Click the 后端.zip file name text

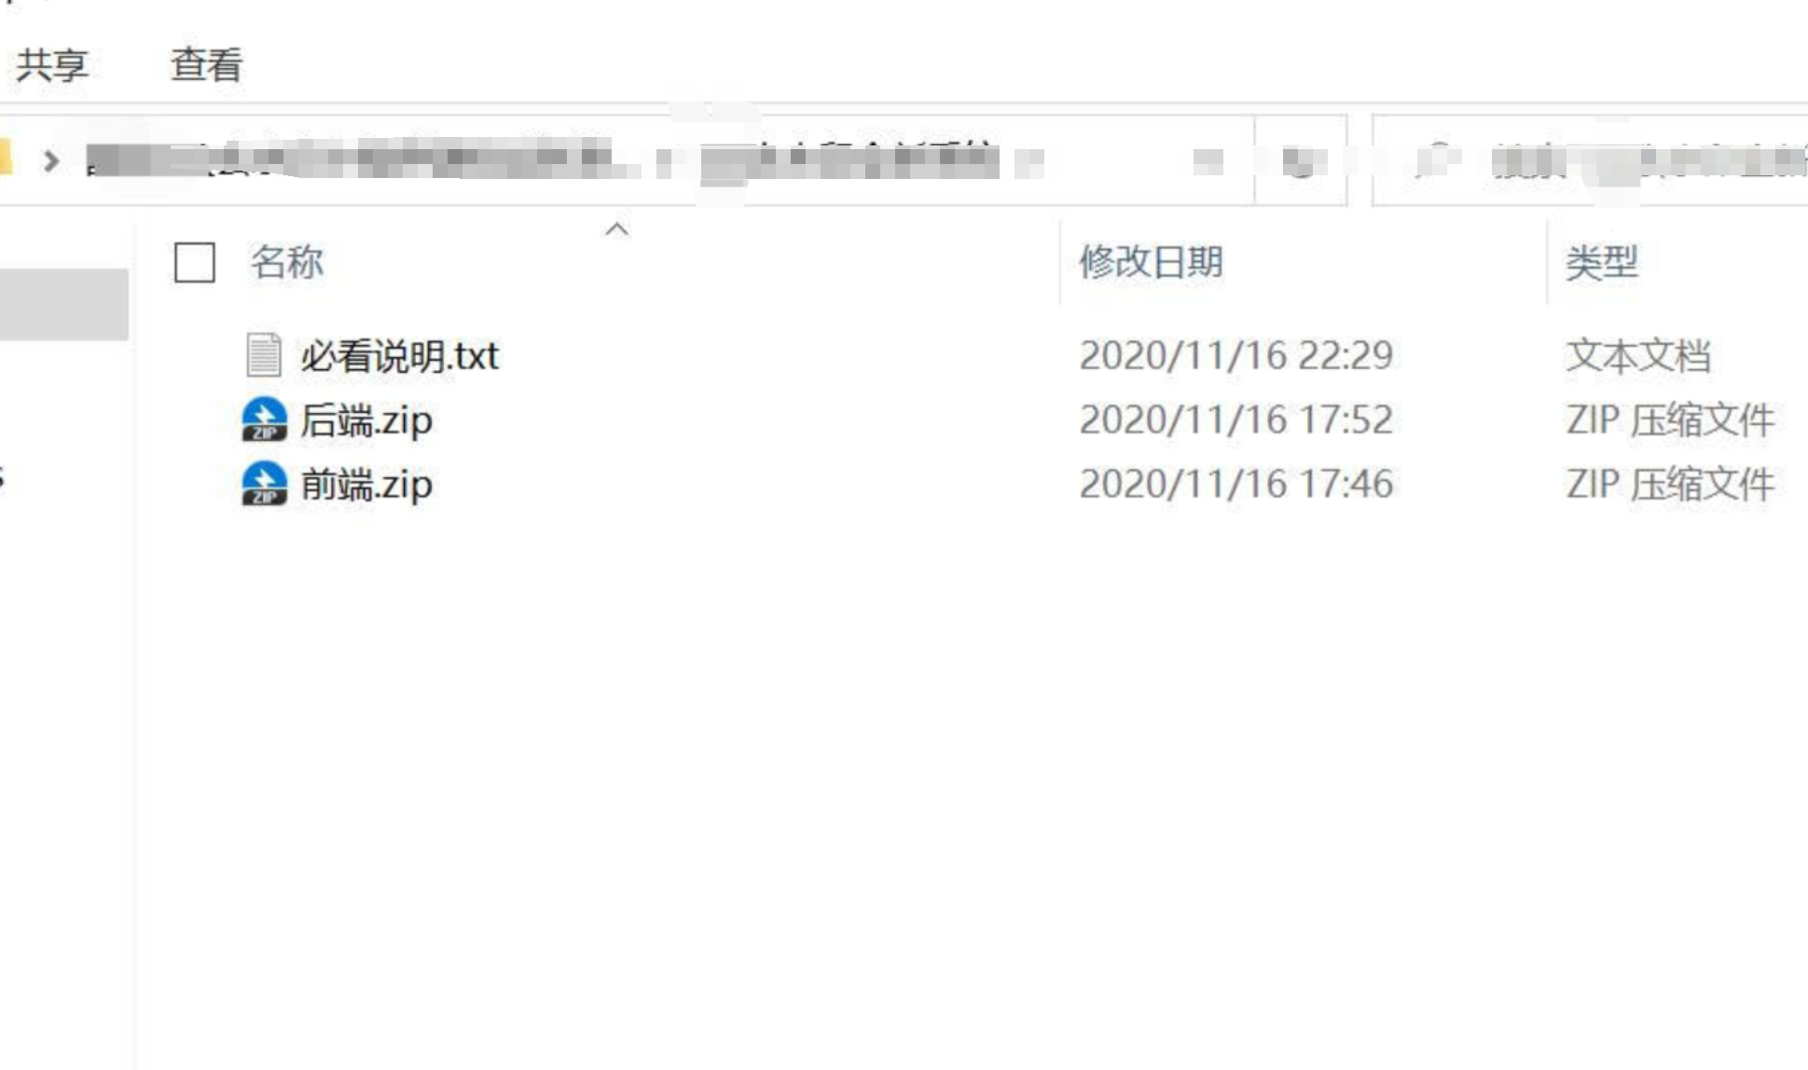coord(366,420)
